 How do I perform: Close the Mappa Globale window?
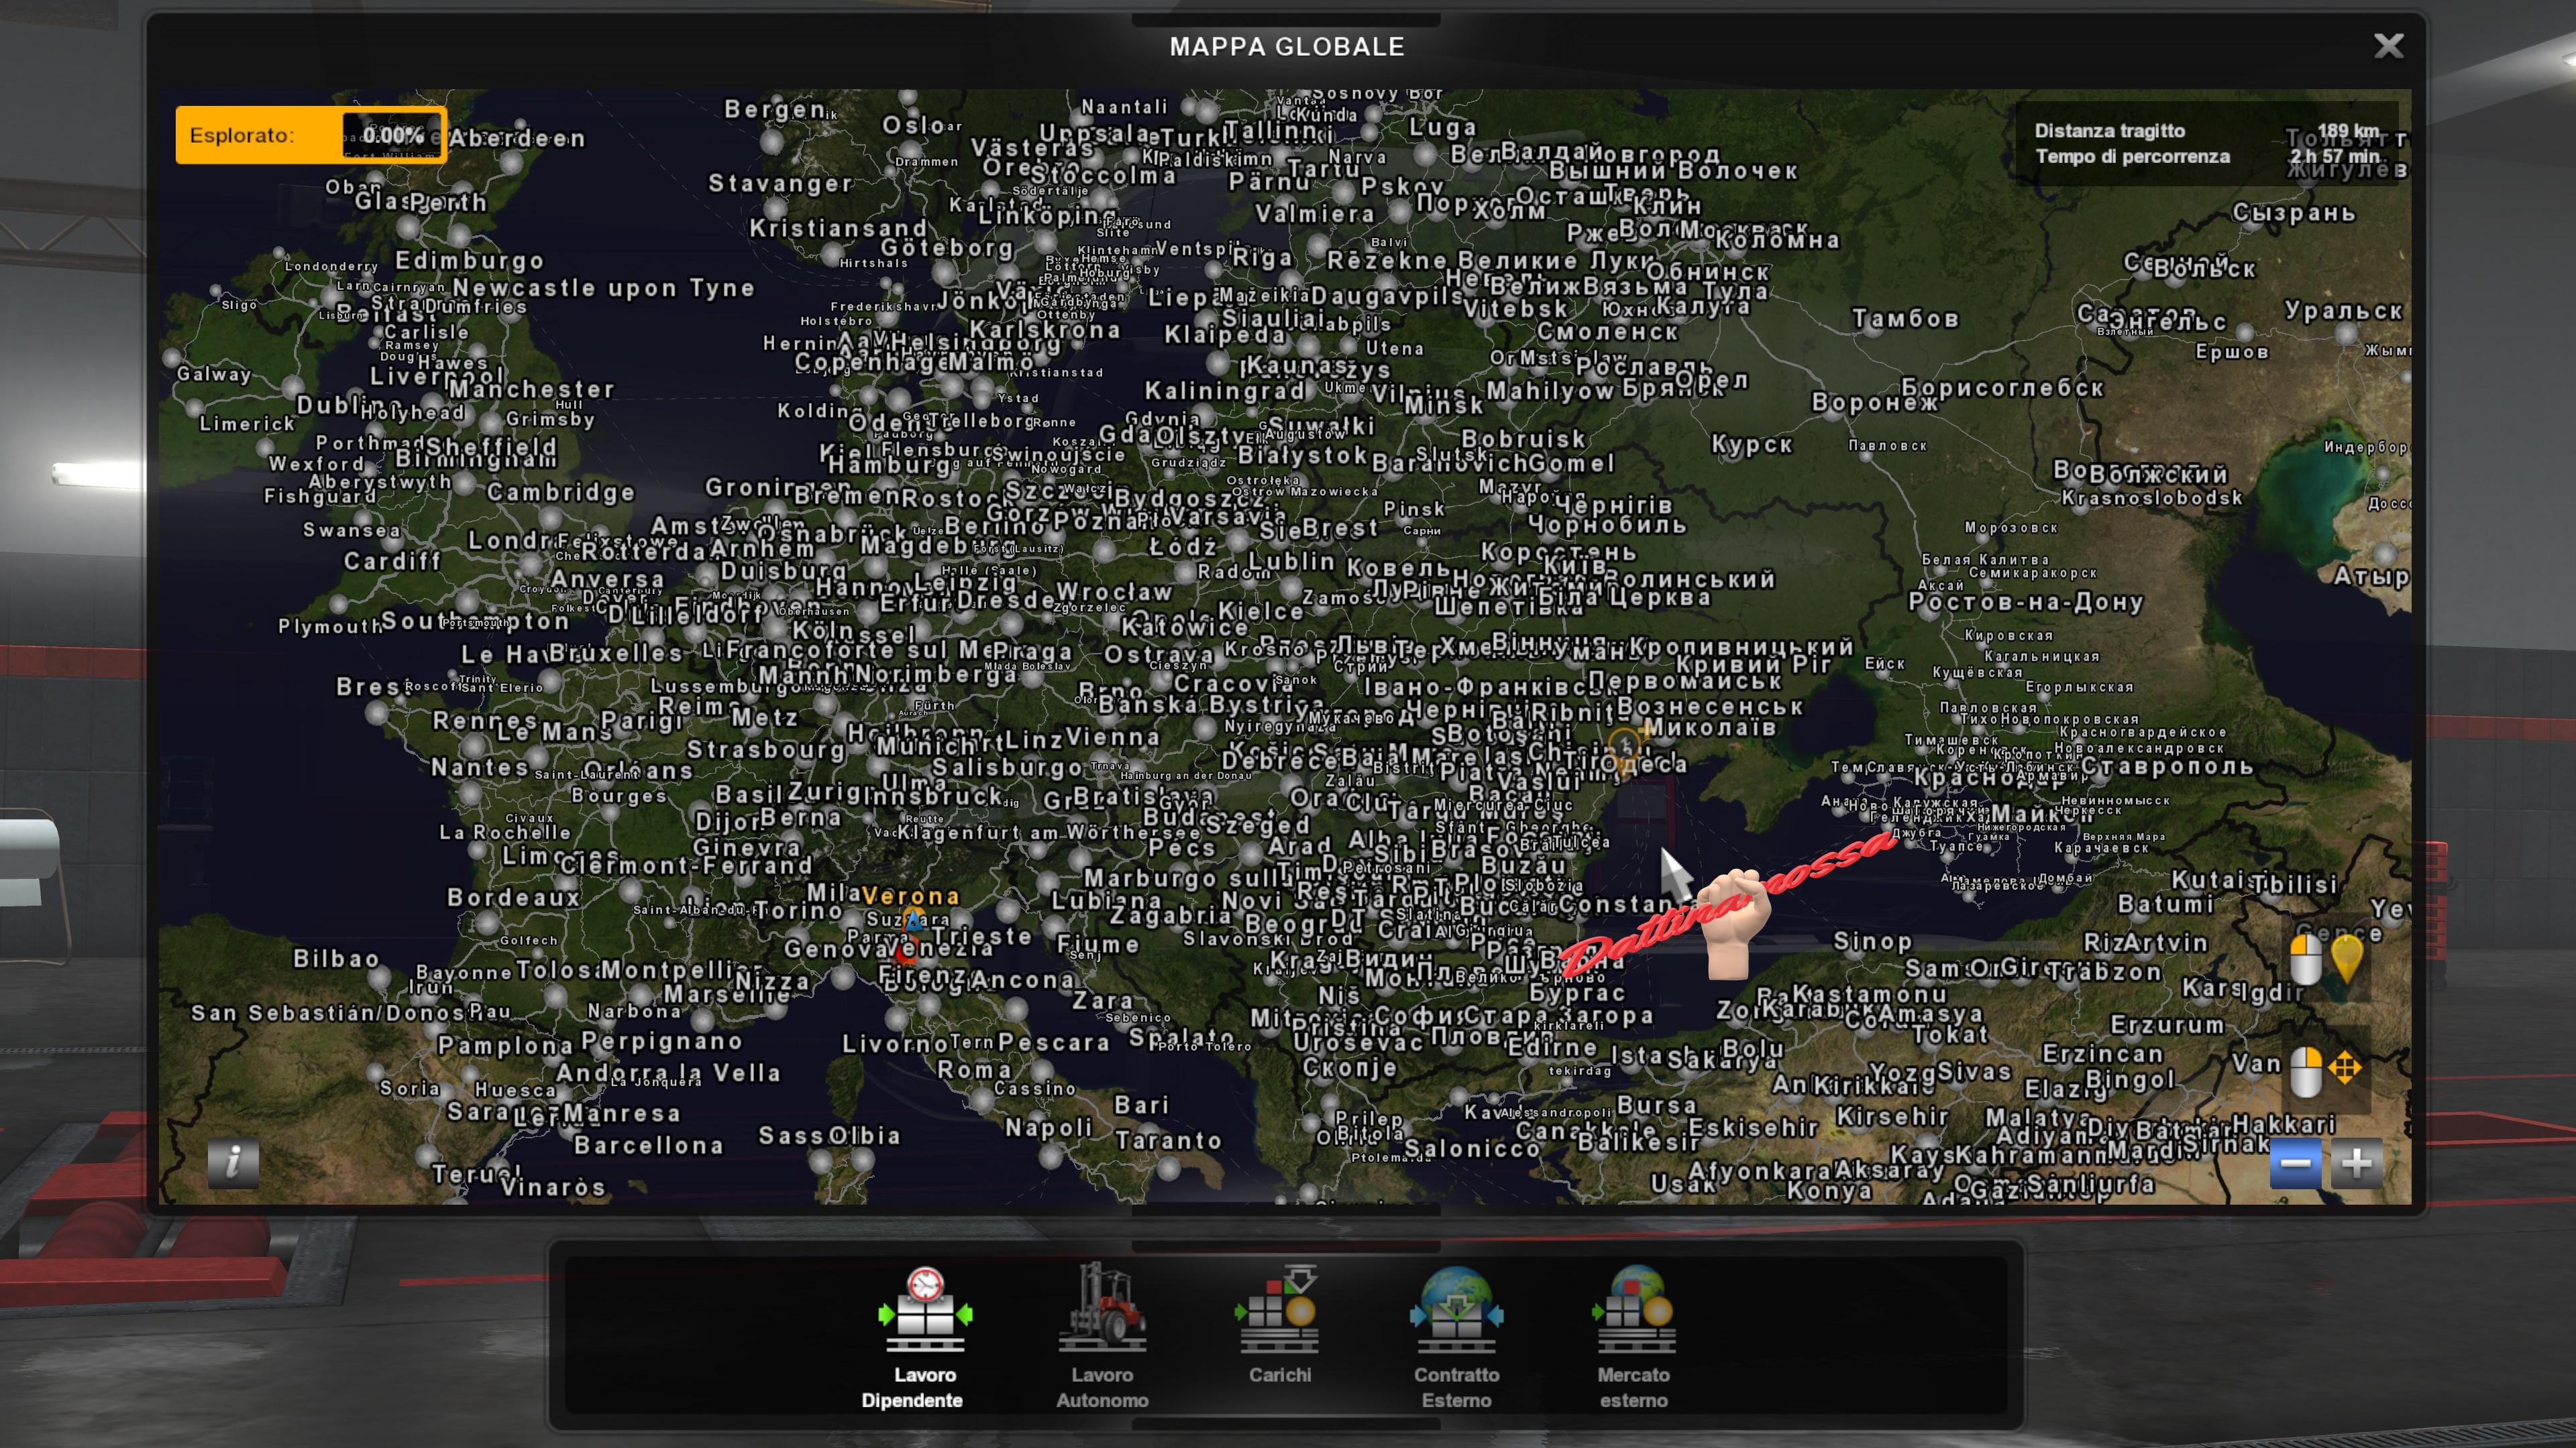tap(2388, 46)
